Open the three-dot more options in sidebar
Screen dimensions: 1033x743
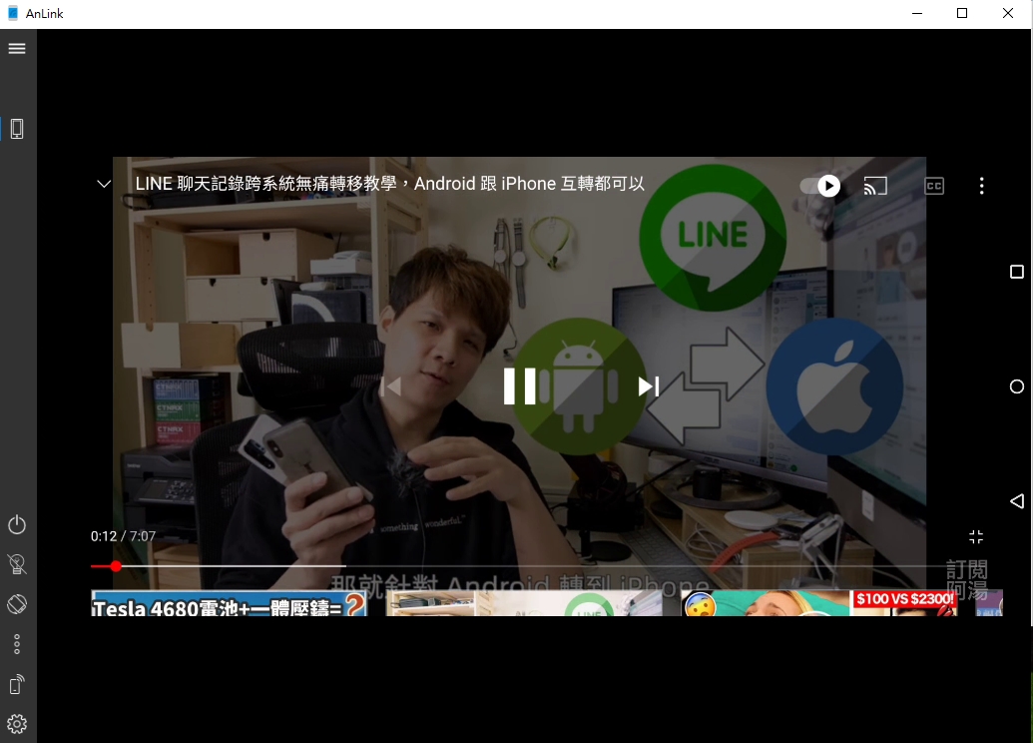pos(17,644)
